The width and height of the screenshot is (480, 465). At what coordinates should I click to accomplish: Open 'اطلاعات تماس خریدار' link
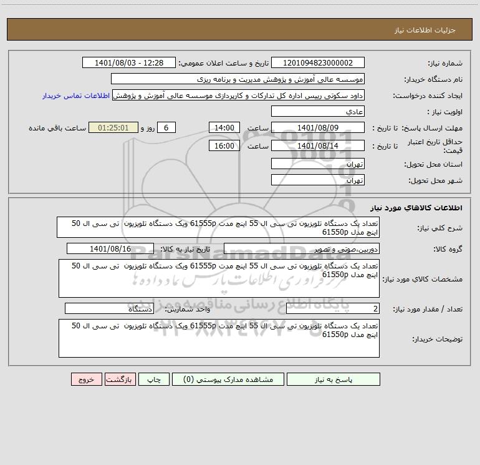[x=76, y=95]
